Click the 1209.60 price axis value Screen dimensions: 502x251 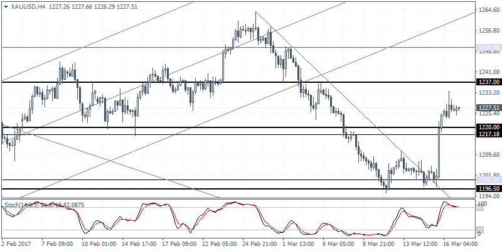(488, 154)
